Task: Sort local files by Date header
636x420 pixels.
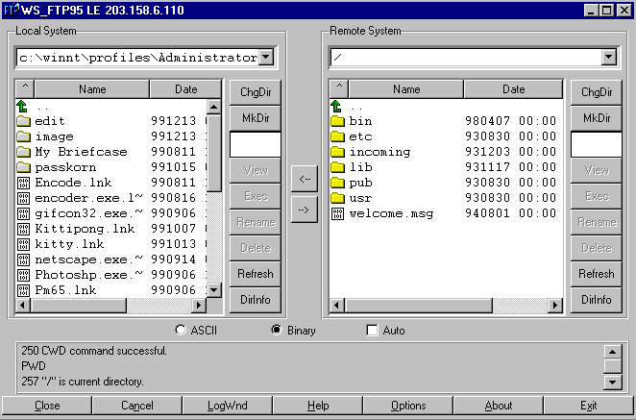Action: tap(185, 88)
